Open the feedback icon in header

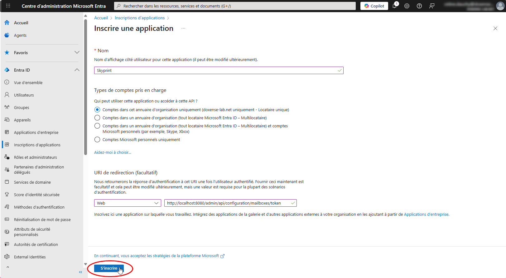pyautogui.click(x=432, y=6)
